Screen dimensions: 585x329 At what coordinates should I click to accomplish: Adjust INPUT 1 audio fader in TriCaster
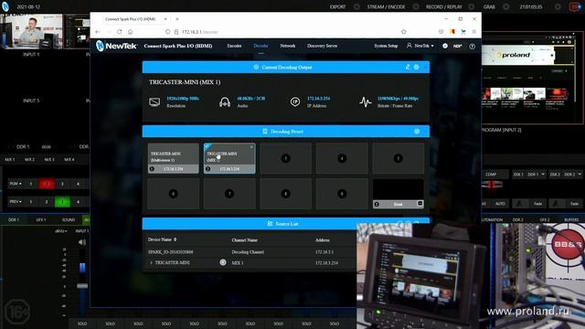coord(82,286)
